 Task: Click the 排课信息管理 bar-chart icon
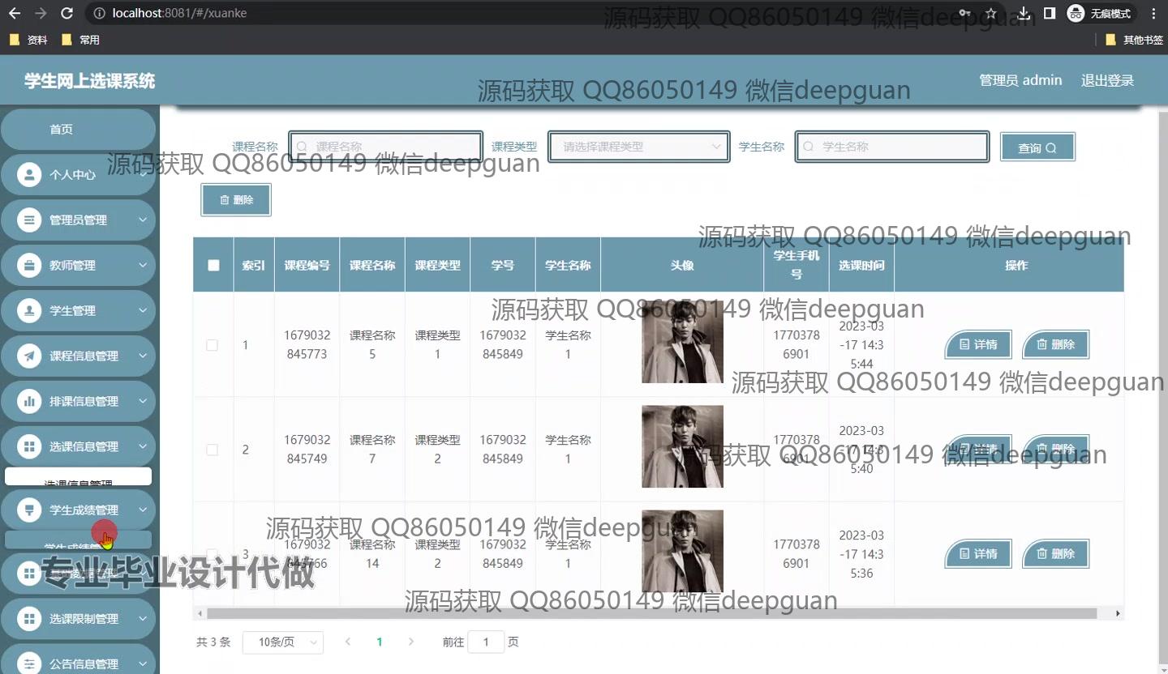29,402
